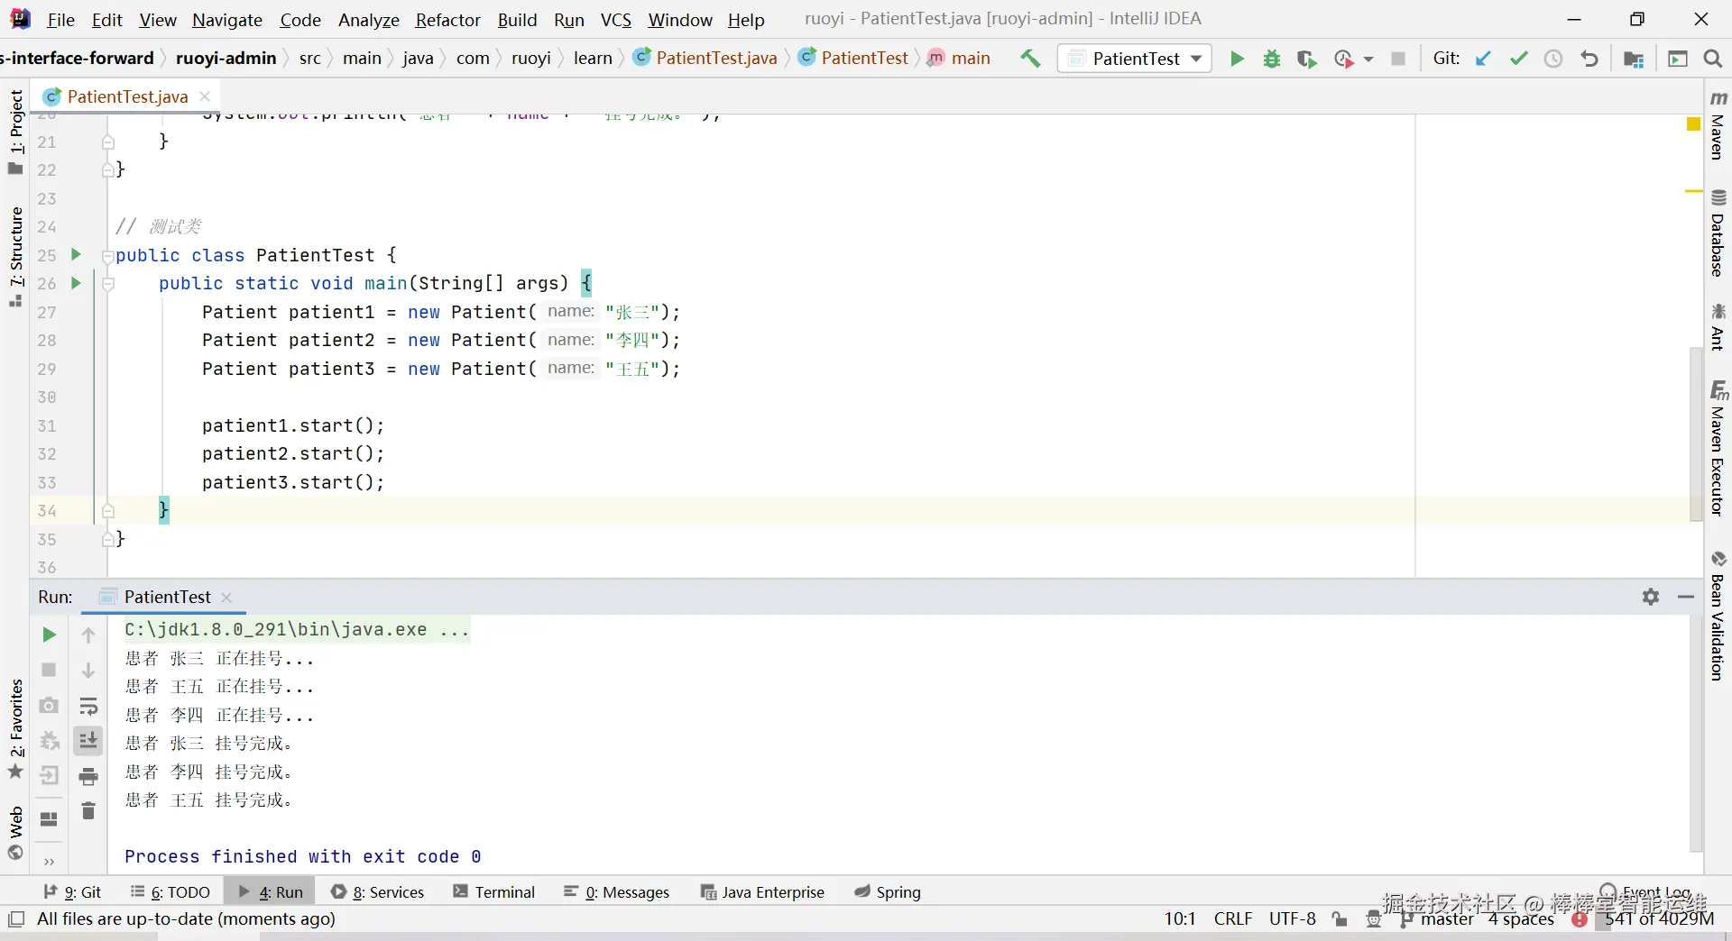Viewport: 1732px width, 941px height.
Task: Click the editor vertical scrollbar
Action: pyautogui.click(x=1695, y=433)
